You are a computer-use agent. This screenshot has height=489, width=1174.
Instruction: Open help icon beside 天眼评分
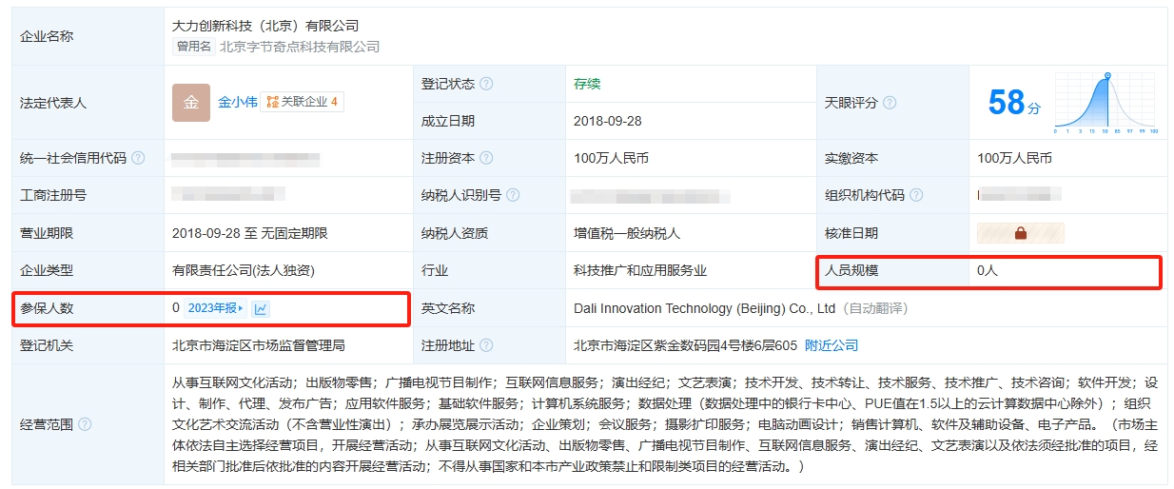pyautogui.click(x=890, y=103)
